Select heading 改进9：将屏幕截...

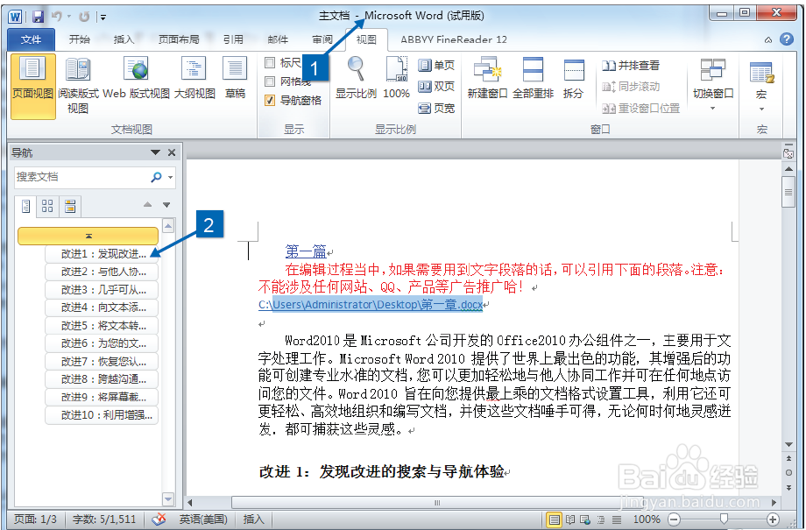point(102,397)
